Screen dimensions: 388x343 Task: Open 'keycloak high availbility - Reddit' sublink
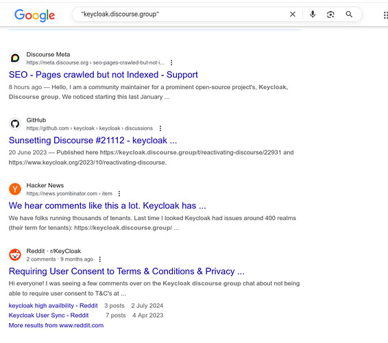click(53, 305)
